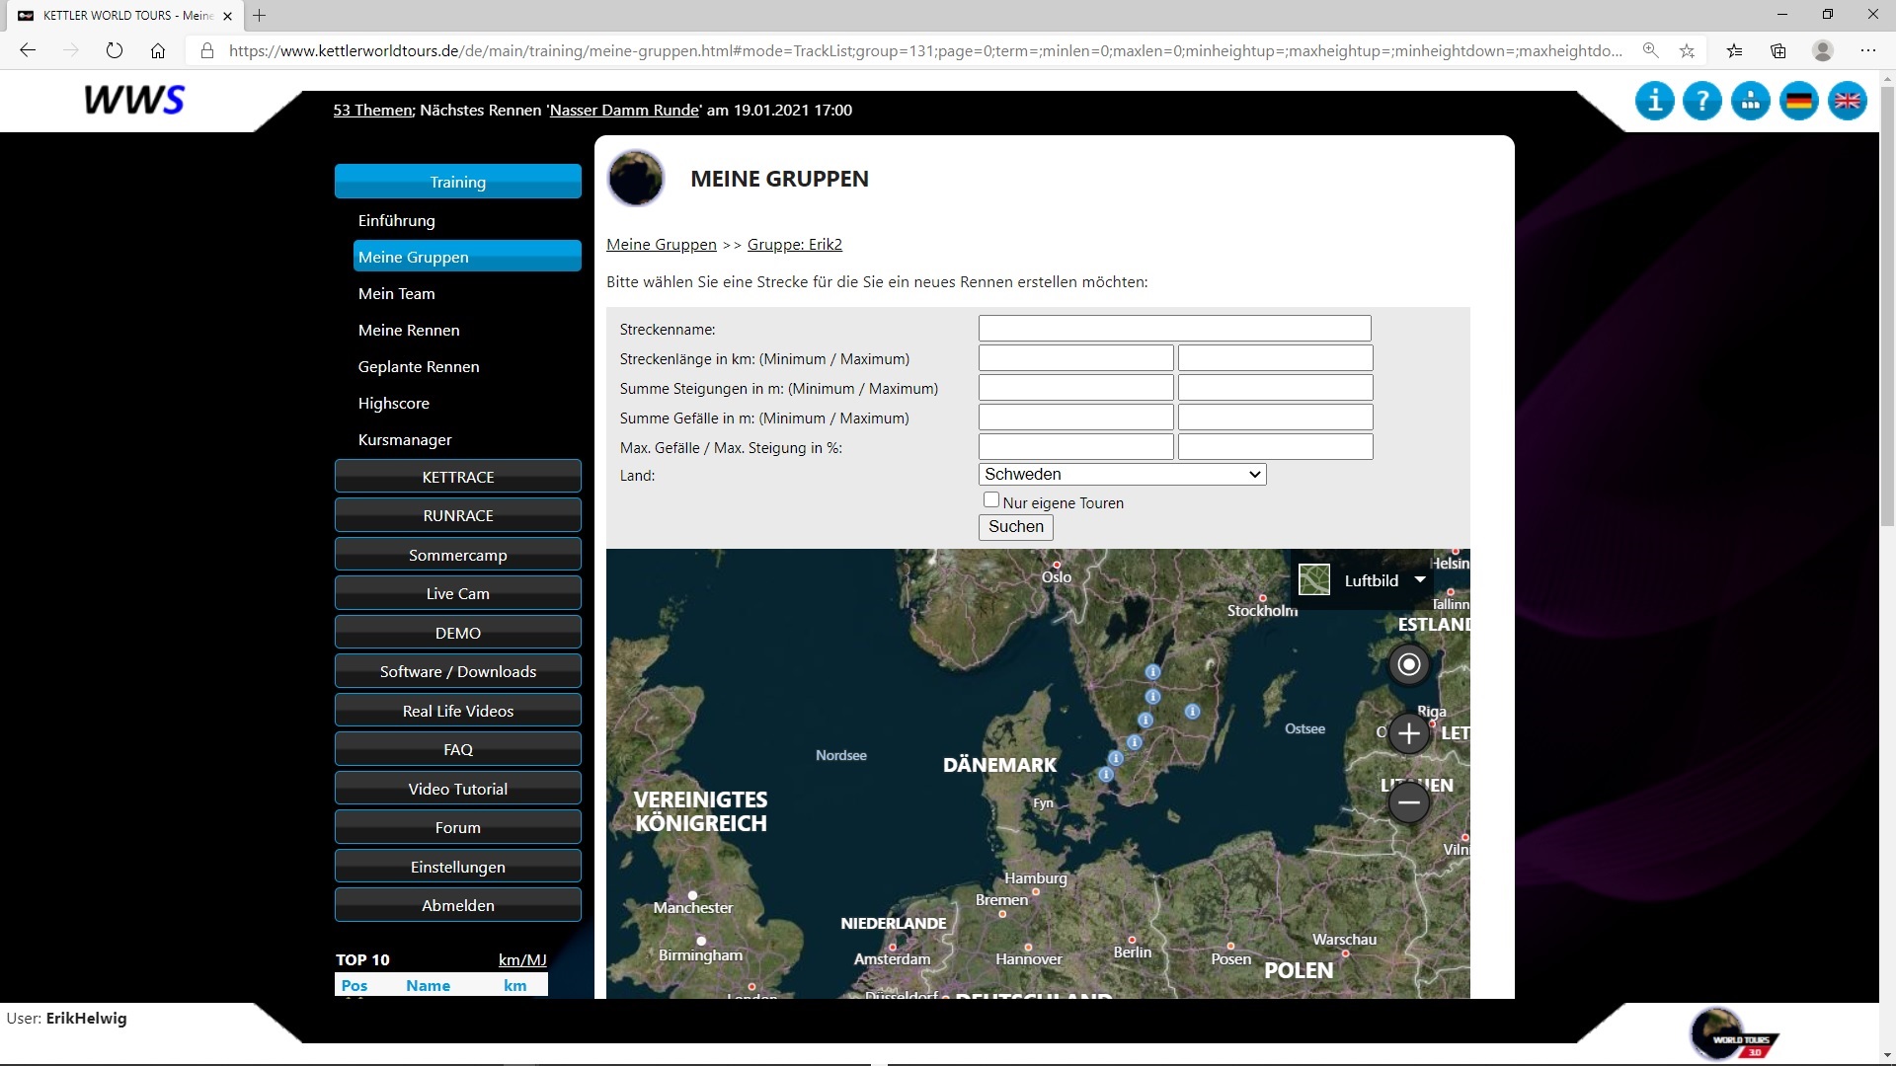Screen dimensions: 1896x1066
Task: Click the browser address bar URL
Action: coord(925,50)
